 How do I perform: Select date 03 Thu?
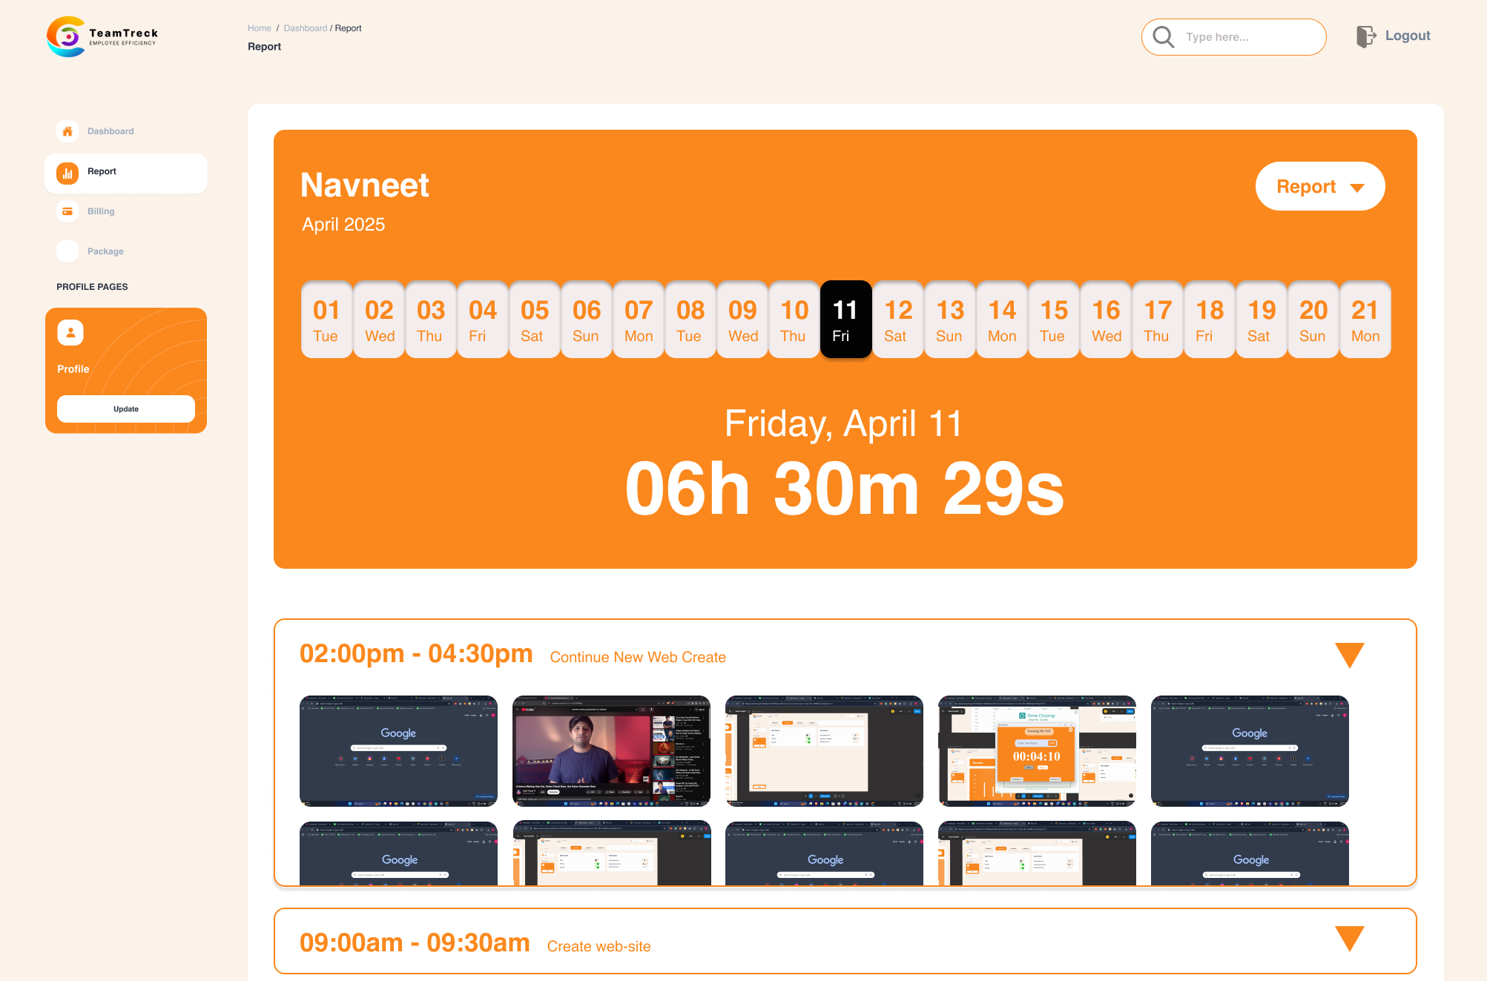click(431, 320)
